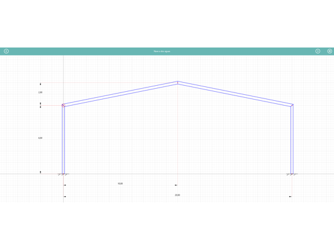
Task: Open the menu icon in header
Action: 330,51
